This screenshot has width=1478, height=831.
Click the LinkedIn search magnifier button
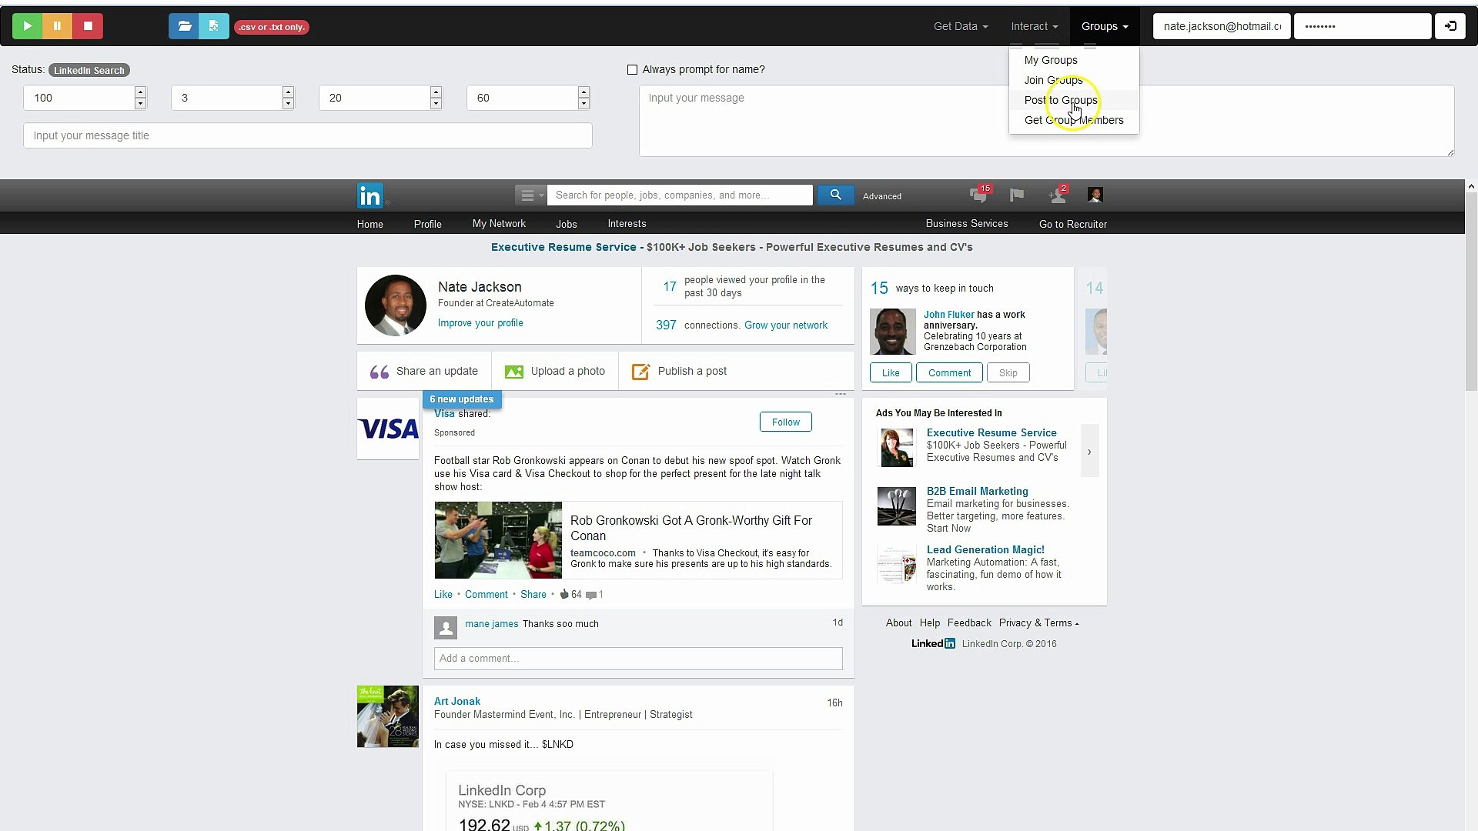point(835,195)
